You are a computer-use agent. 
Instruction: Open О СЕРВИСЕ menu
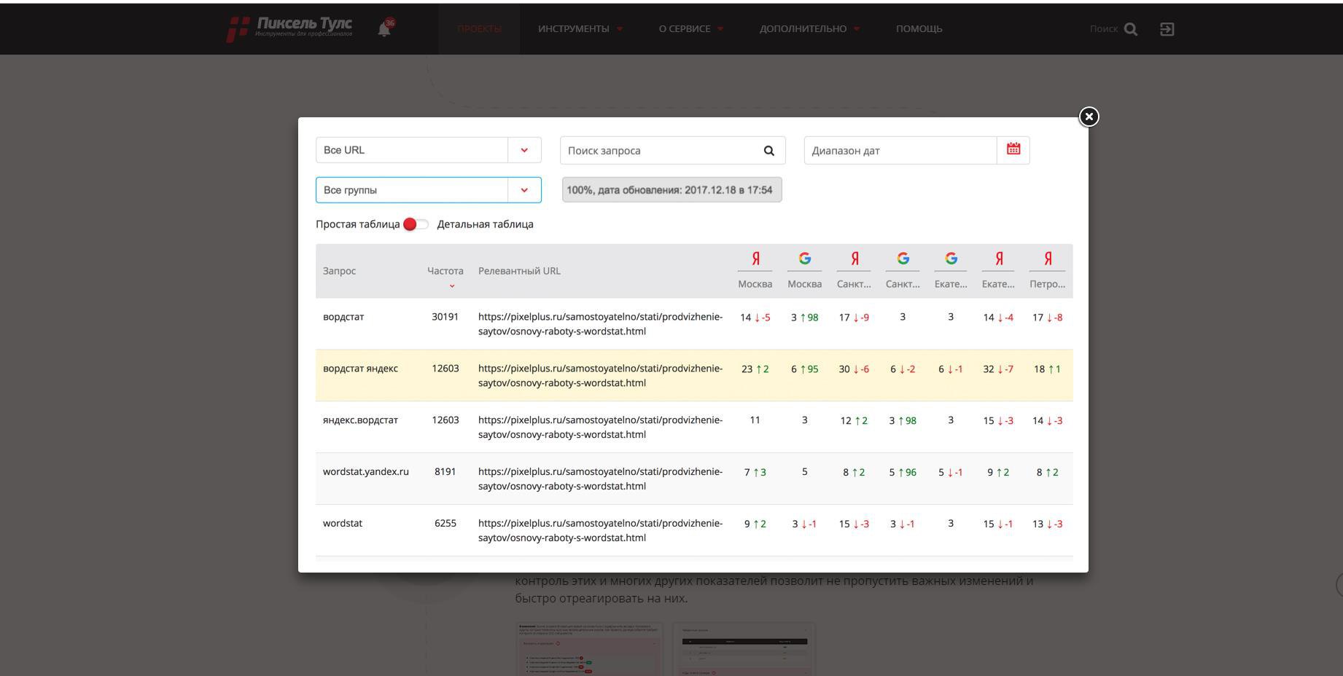coord(691,28)
